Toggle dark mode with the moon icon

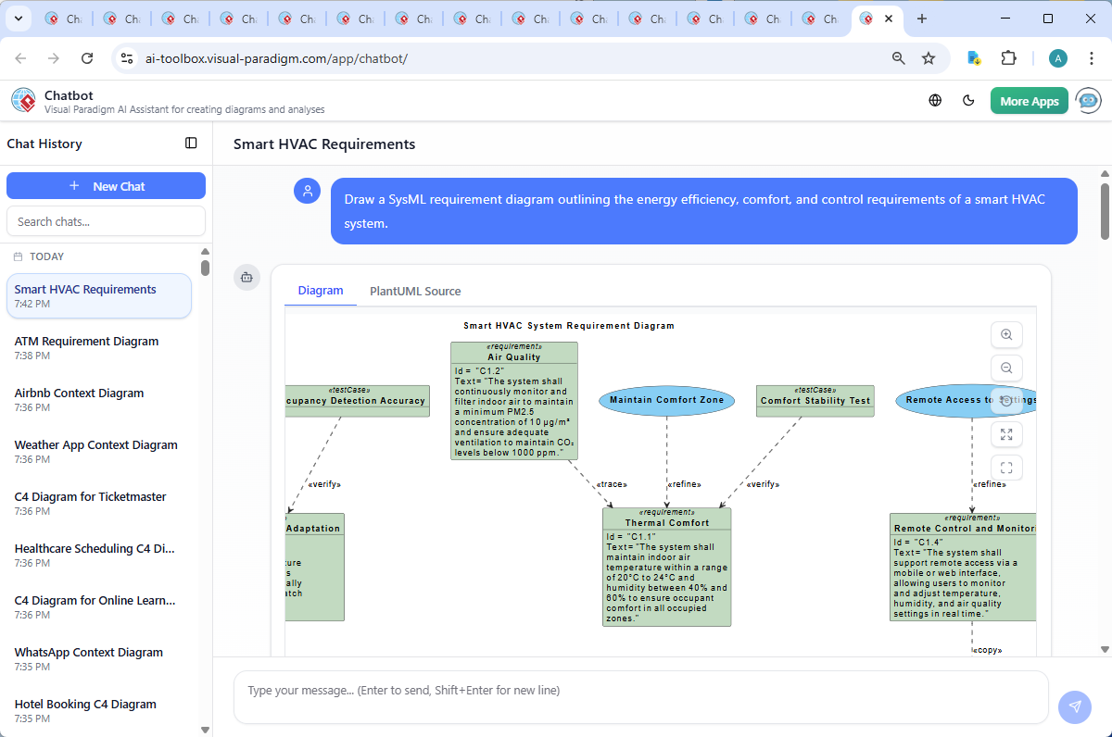point(968,100)
